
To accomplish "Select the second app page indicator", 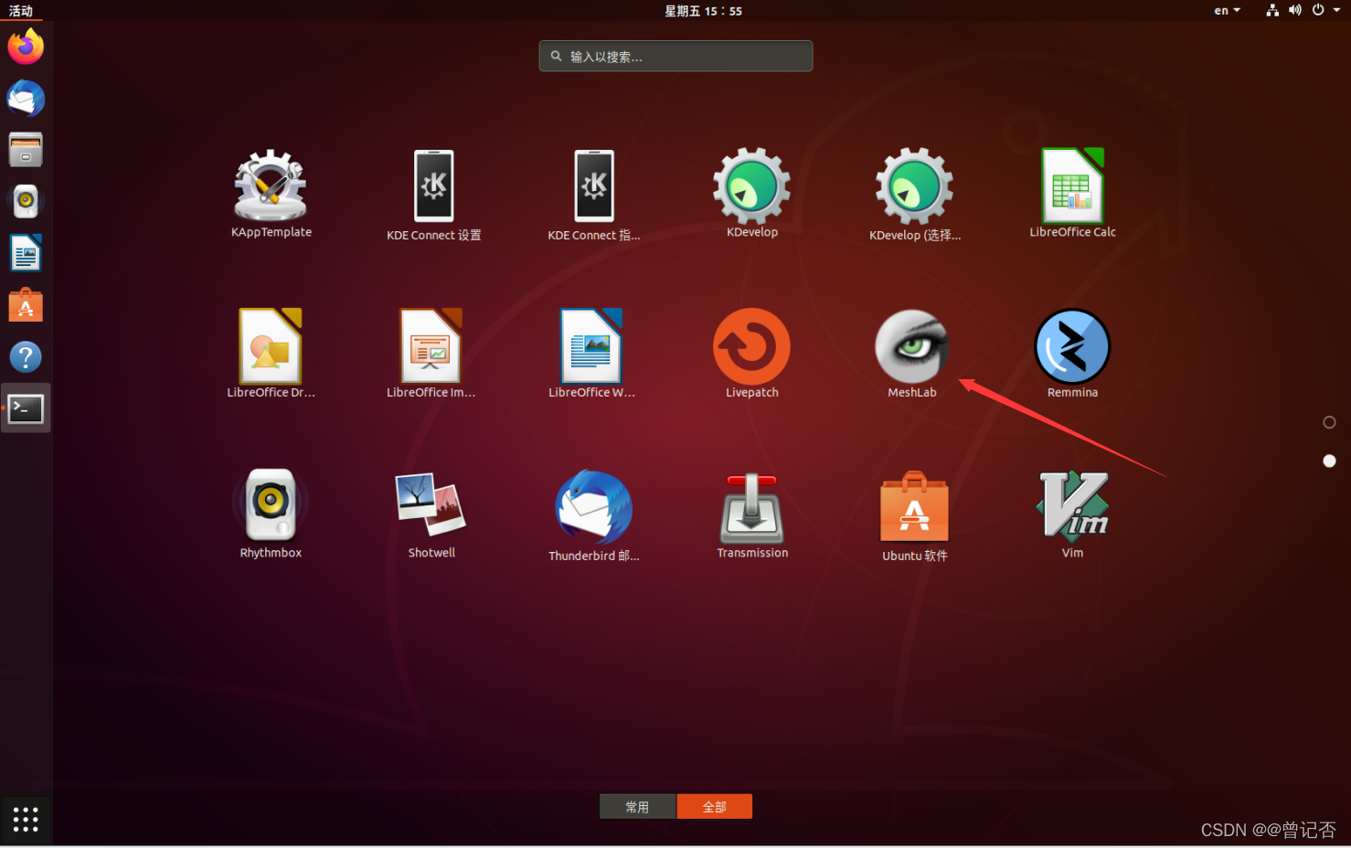I will [x=1329, y=461].
